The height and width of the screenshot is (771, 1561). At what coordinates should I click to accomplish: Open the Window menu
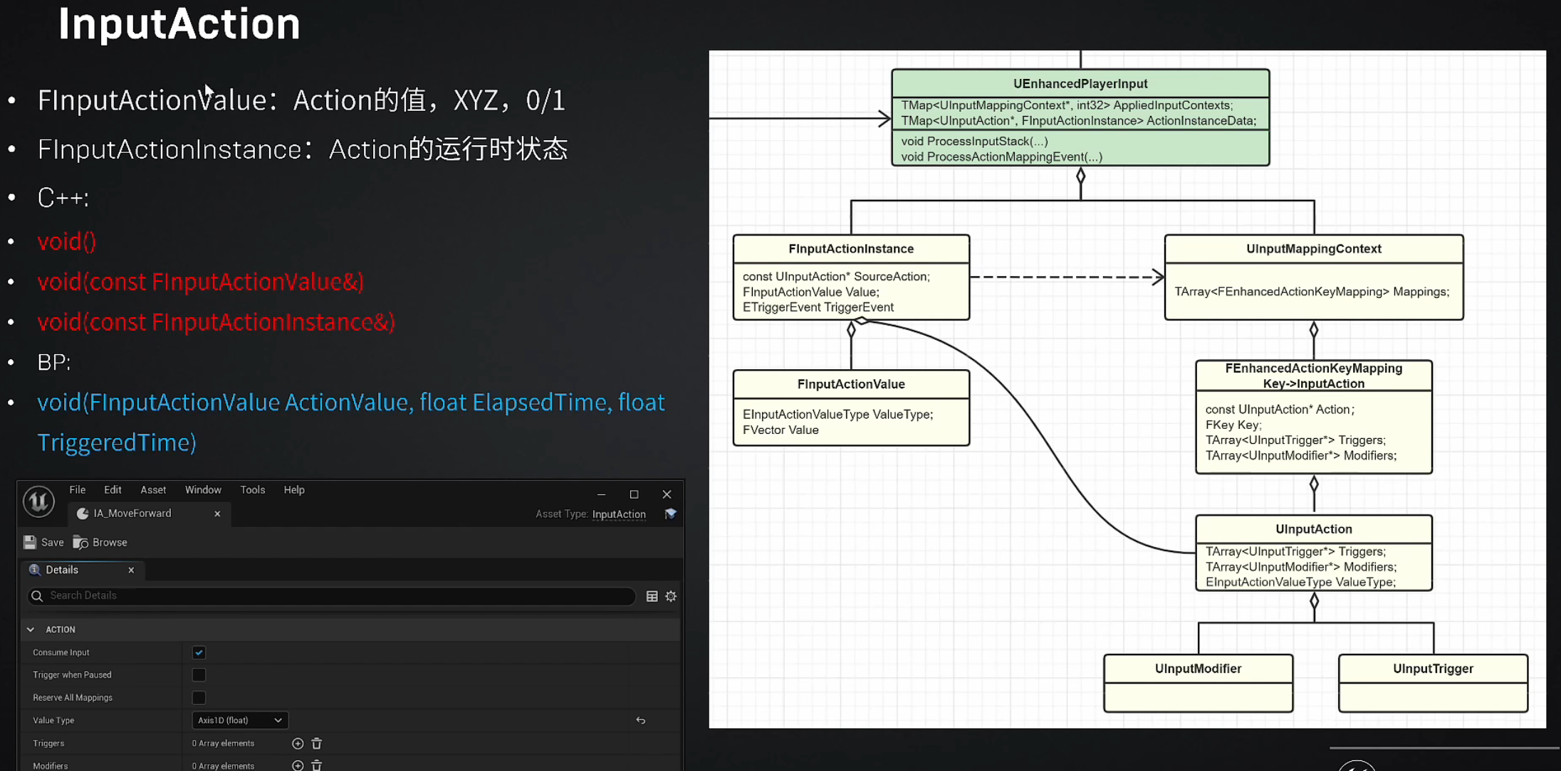click(203, 490)
